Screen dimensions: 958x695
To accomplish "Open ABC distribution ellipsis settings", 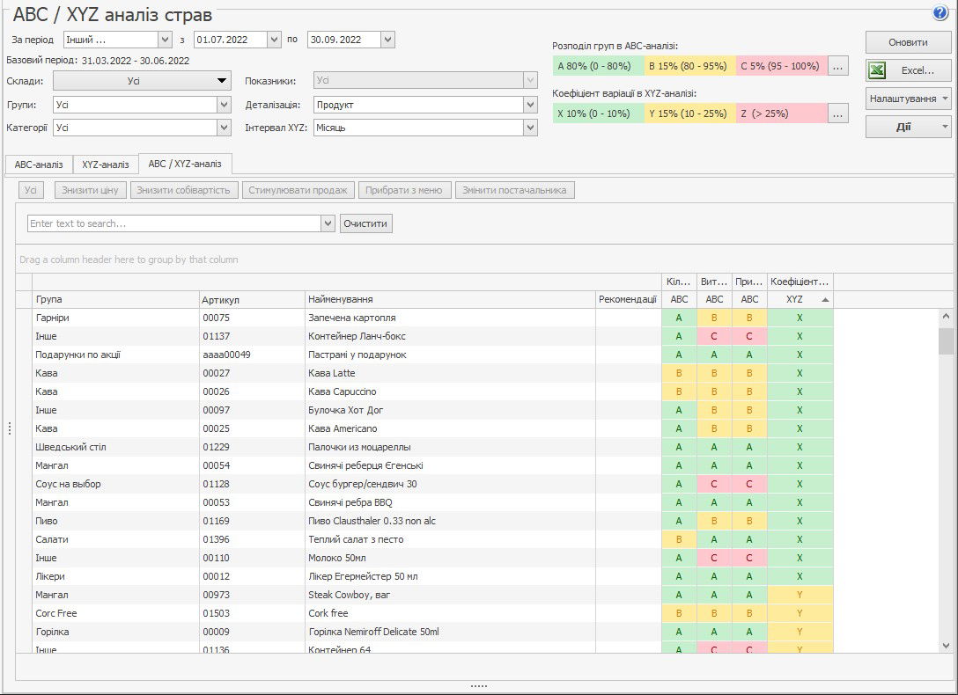I will pos(837,66).
